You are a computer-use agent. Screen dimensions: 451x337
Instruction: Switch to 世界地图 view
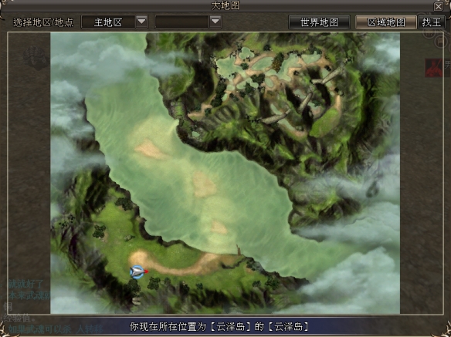click(x=319, y=22)
